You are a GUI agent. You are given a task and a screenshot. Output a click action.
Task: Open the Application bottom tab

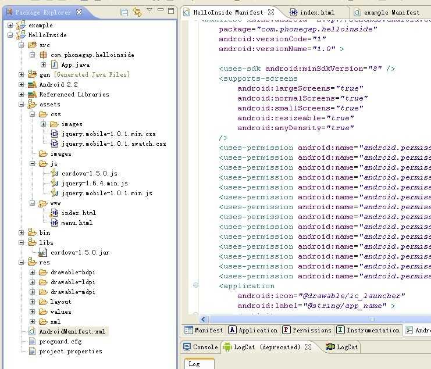tap(253, 330)
